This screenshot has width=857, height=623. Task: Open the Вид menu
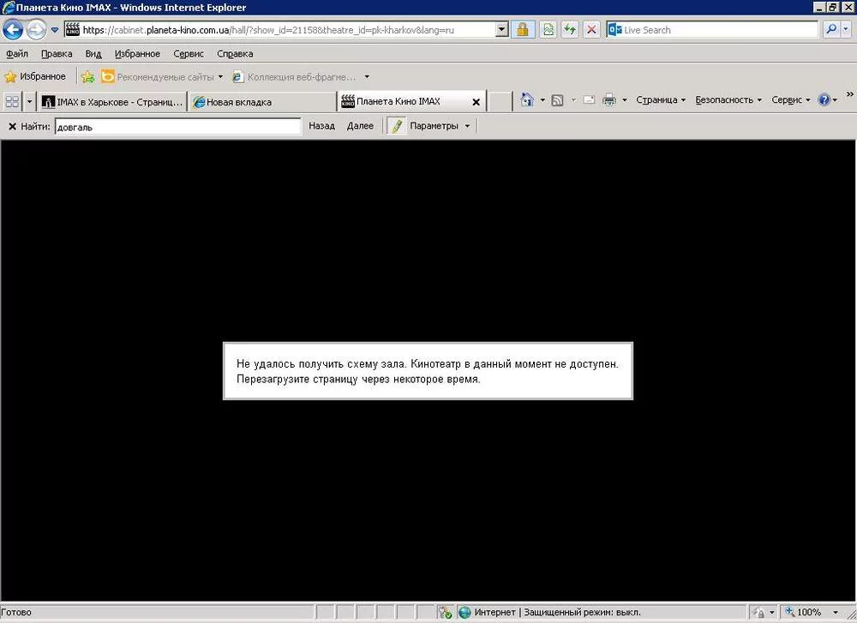click(93, 53)
